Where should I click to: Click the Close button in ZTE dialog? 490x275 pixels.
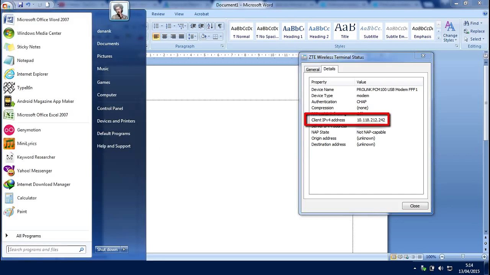tap(415, 206)
